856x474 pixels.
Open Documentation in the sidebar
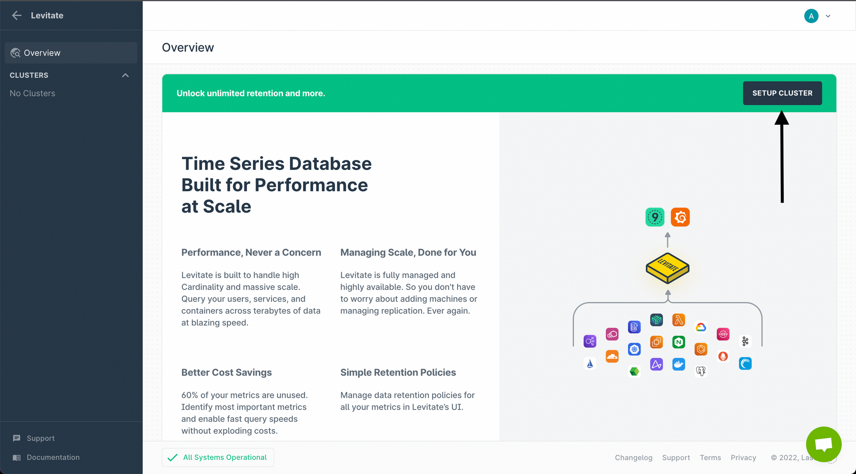pyautogui.click(x=53, y=458)
